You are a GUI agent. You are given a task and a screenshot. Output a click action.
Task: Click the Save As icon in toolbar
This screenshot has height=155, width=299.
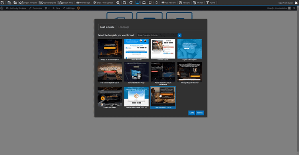tap(9, 3)
